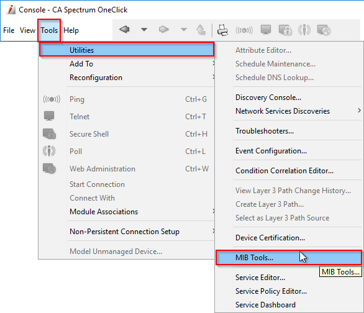
Task: Click the Web Administration icon in toolbar
Action: click(324, 30)
